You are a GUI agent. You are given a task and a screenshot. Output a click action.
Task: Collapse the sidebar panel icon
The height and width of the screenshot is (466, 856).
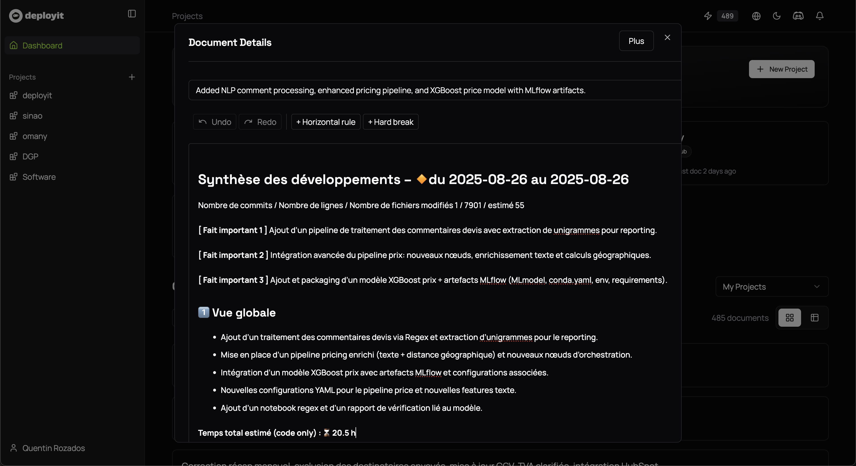pyautogui.click(x=132, y=14)
